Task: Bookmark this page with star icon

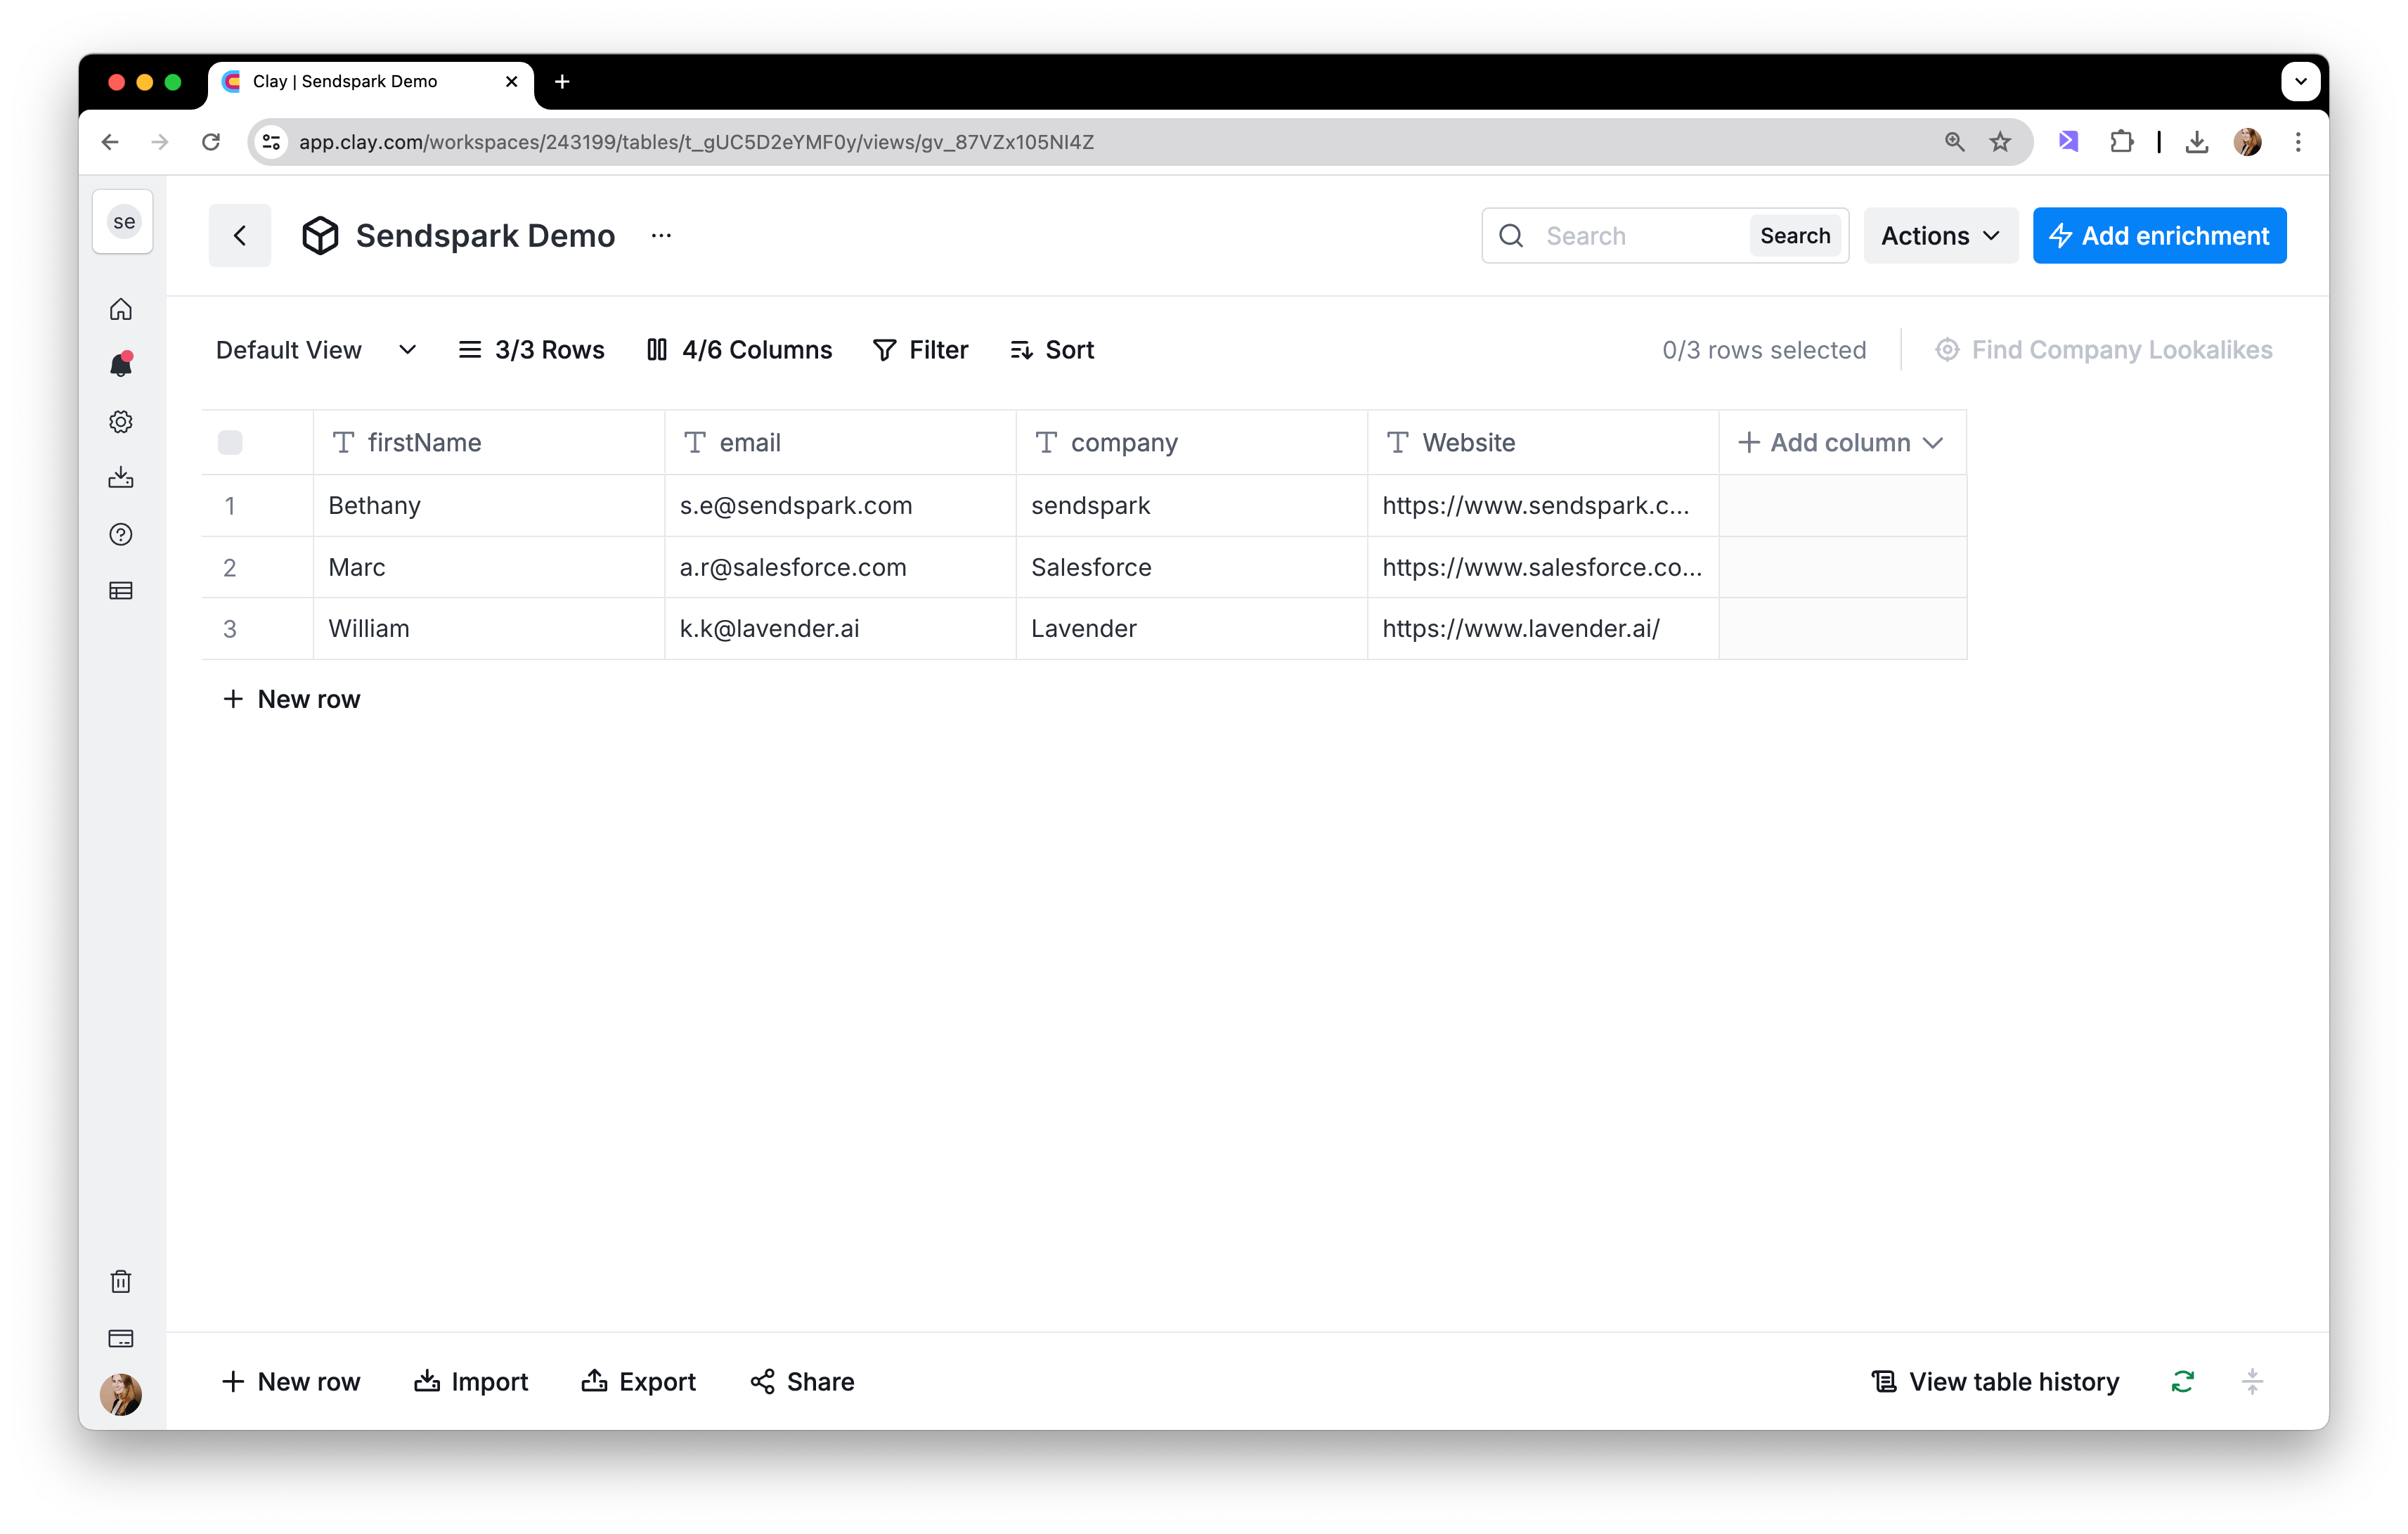Action: point(1999,142)
